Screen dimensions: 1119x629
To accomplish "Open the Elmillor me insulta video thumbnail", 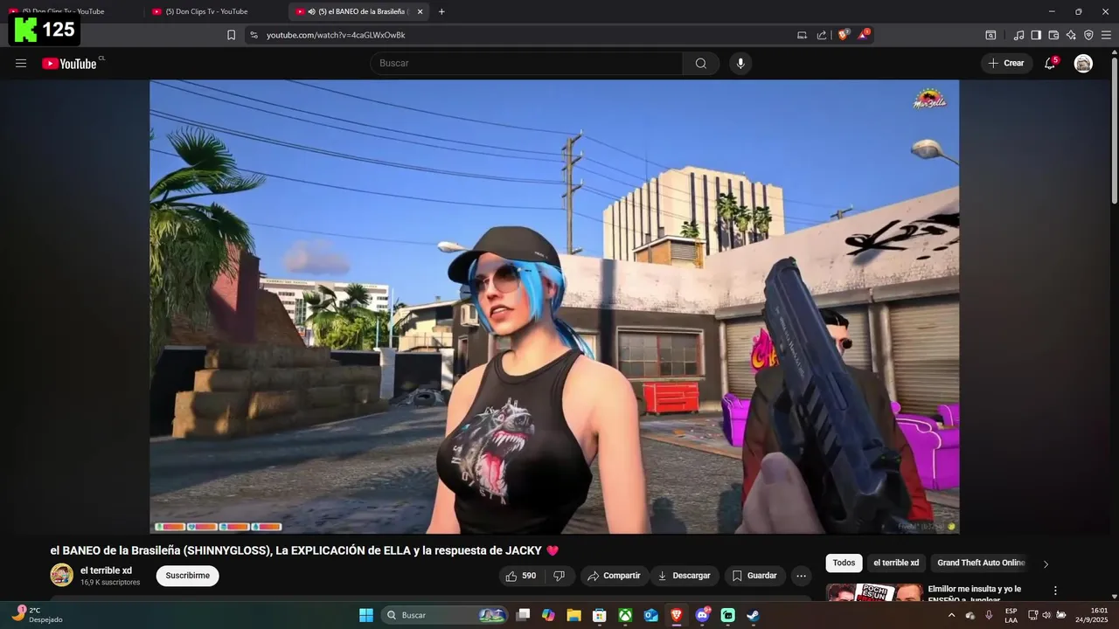I will (x=874, y=592).
